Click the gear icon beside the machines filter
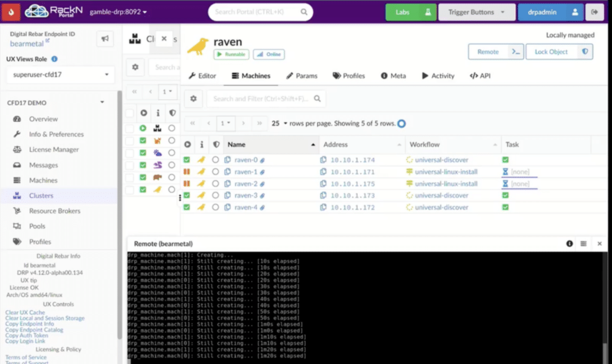612x364 pixels. [x=193, y=99]
